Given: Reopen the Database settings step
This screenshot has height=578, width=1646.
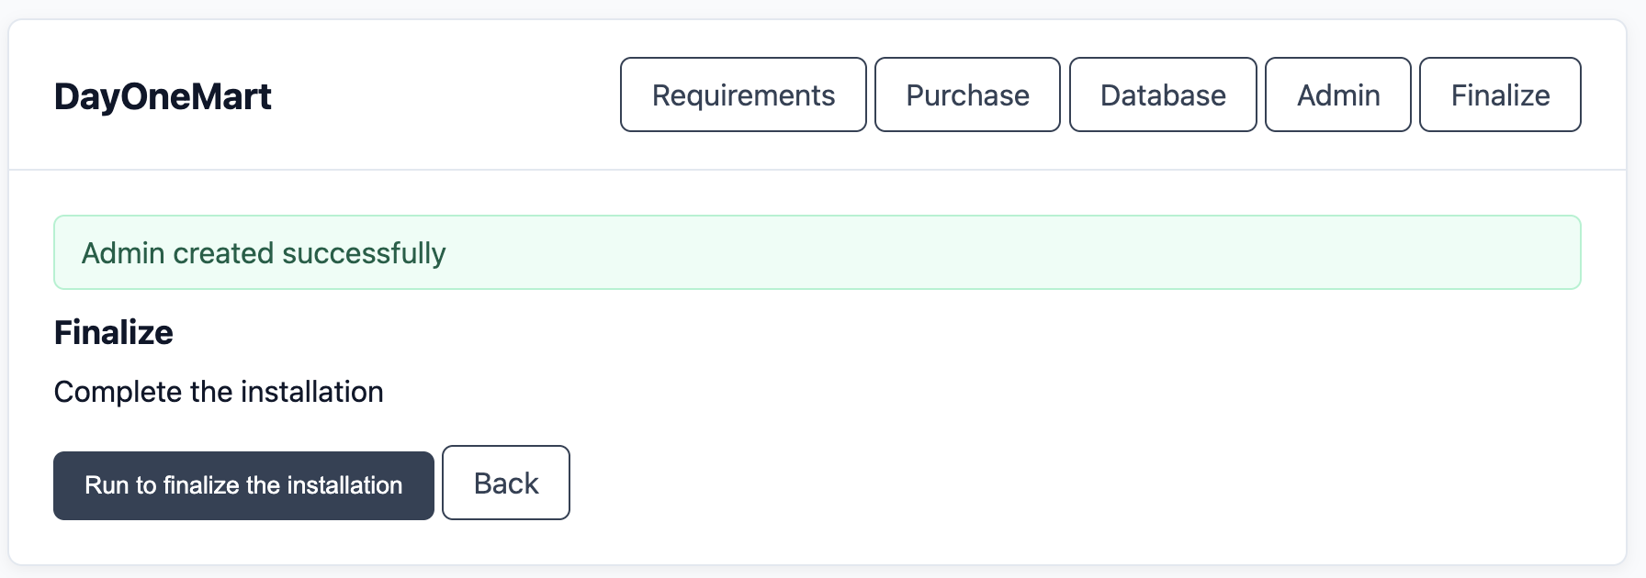Looking at the screenshot, I should coord(1162,94).
